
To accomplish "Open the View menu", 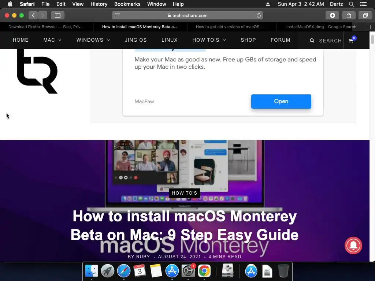I will coord(78,4).
